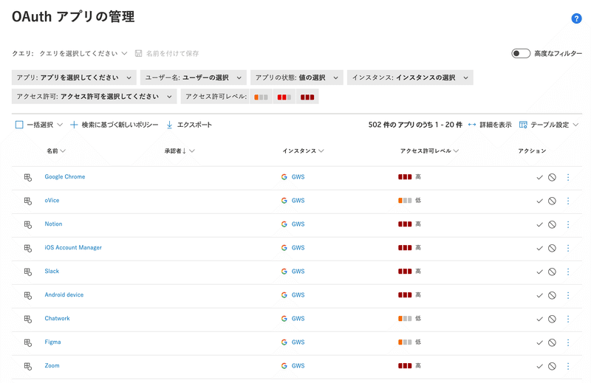Open the iOS Account Manager link
Viewport: 591px width, 383px height.
(x=73, y=247)
